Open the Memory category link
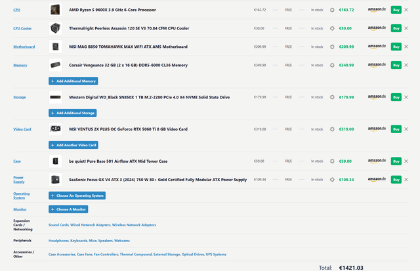The width and height of the screenshot is (420, 271). pyautogui.click(x=20, y=66)
